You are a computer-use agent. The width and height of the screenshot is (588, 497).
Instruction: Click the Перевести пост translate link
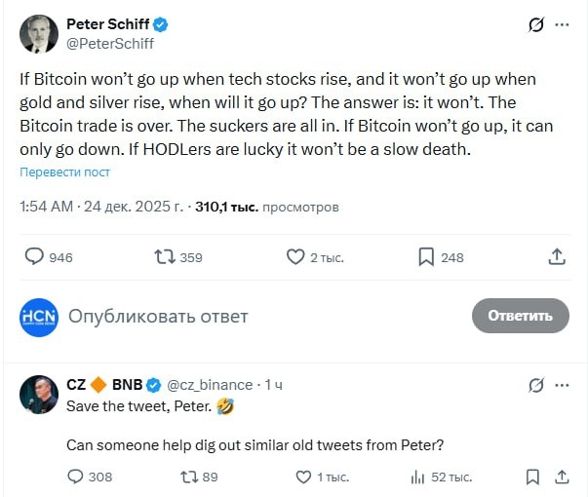point(65,172)
